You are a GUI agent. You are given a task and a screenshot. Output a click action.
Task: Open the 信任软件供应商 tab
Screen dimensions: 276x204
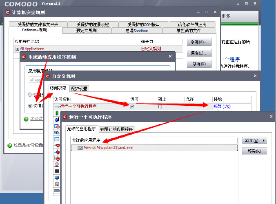(192, 24)
